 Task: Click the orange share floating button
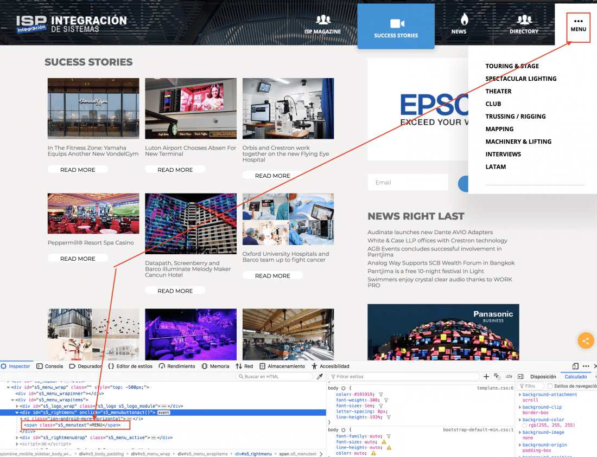click(586, 340)
